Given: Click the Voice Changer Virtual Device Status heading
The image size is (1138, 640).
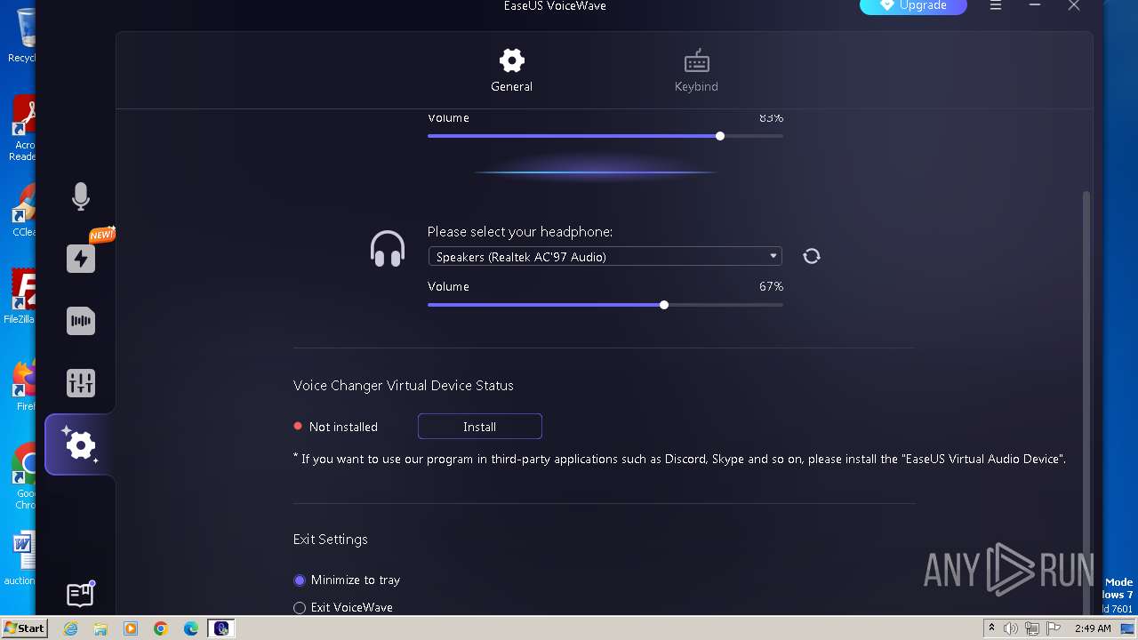Looking at the screenshot, I should pyautogui.click(x=404, y=385).
